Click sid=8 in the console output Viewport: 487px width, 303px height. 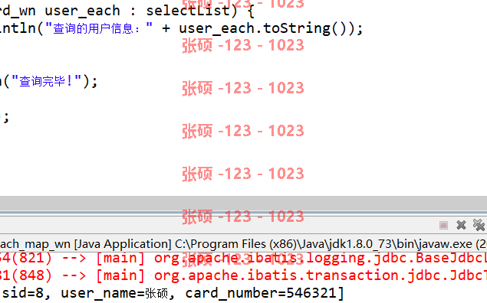23,293
